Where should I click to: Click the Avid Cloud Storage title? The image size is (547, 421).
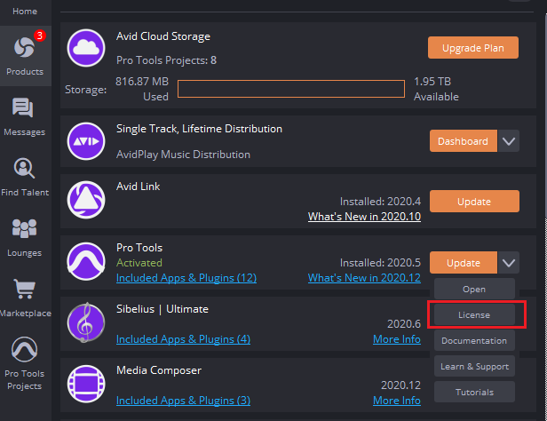(163, 36)
